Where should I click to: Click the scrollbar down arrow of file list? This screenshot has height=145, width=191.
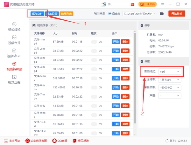(x=135, y=134)
